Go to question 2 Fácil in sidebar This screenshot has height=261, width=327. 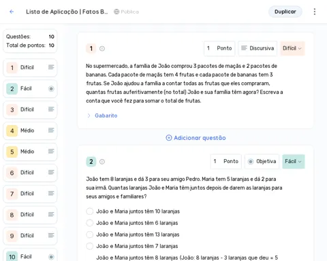[30, 88]
